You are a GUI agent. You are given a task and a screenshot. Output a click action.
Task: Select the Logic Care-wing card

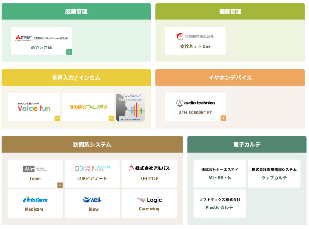click(x=149, y=204)
